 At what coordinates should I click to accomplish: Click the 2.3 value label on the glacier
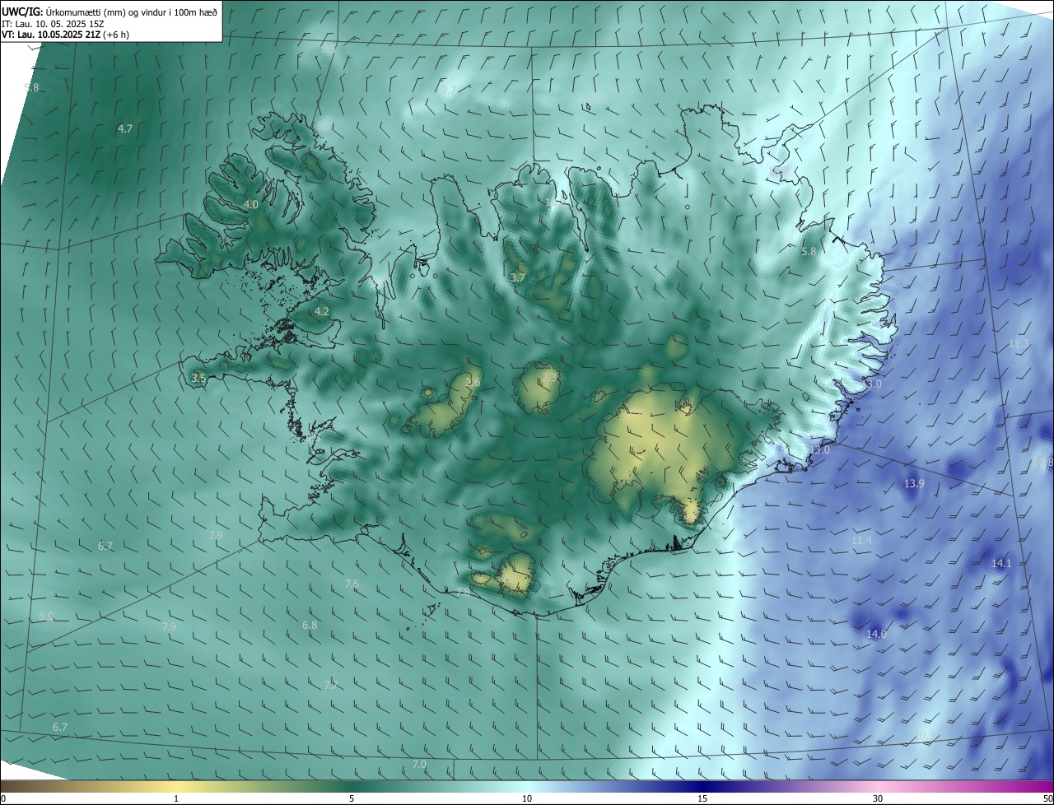coord(550,376)
